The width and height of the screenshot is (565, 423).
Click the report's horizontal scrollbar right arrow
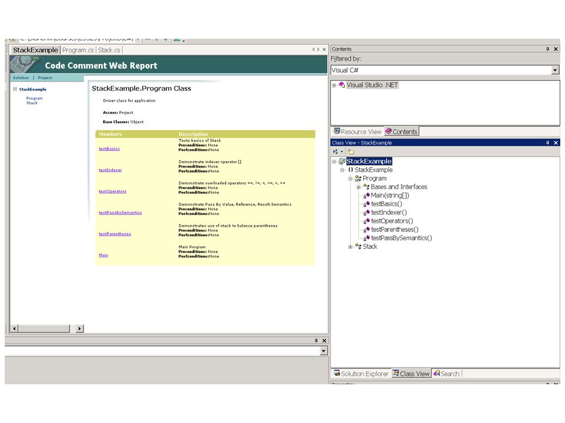(79, 328)
